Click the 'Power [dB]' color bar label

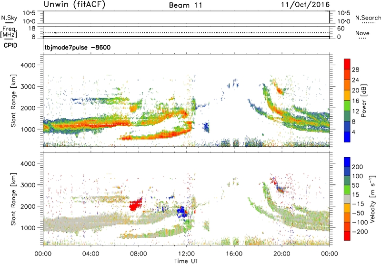tap(364, 101)
